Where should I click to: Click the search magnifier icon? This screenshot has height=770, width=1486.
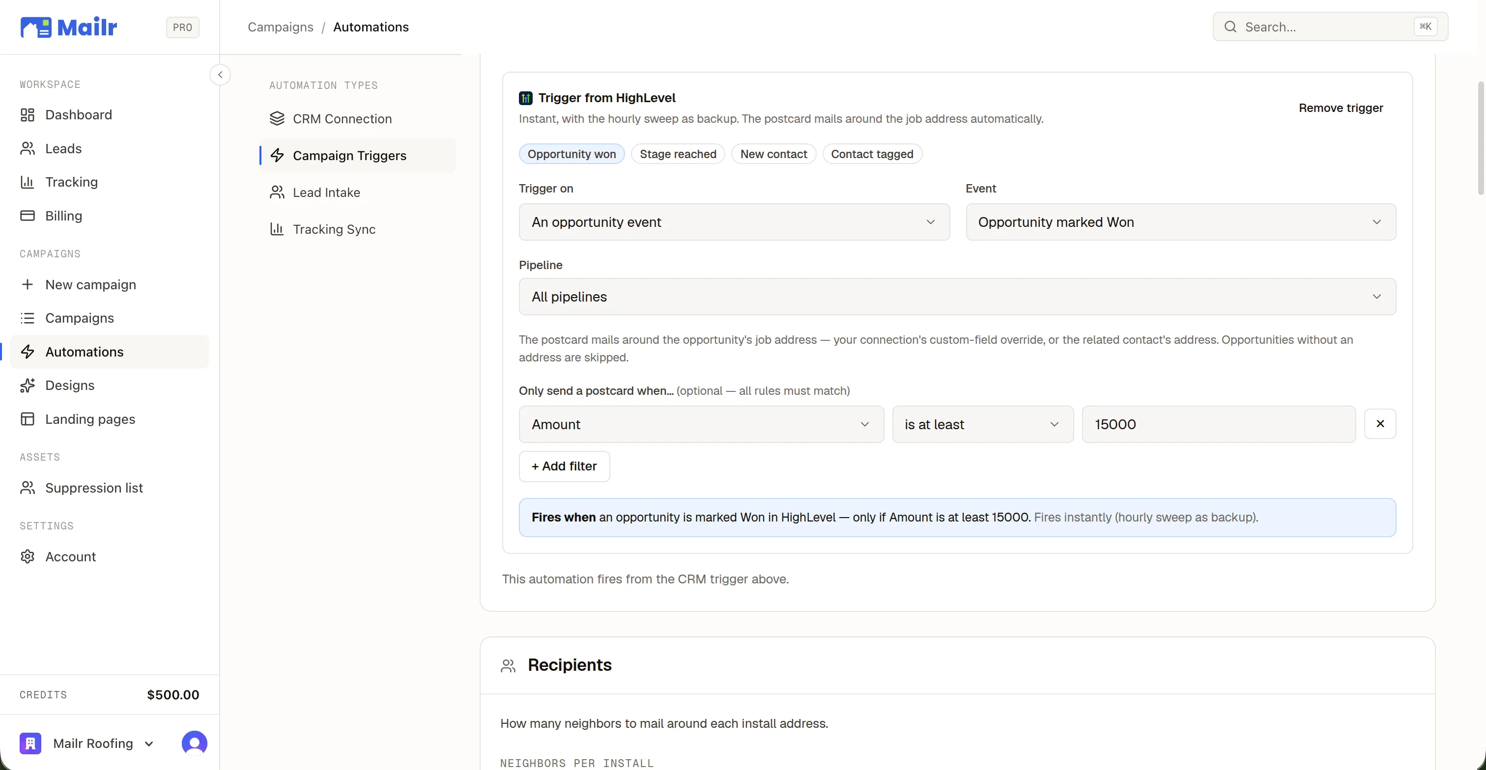click(x=1230, y=27)
